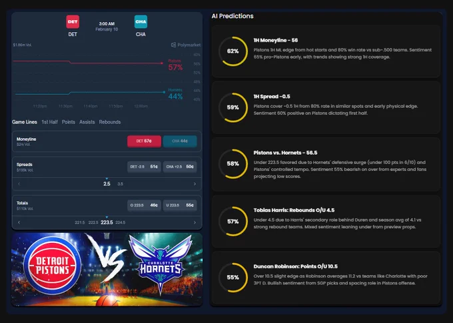The height and width of the screenshot is (323, 453).
Task: Click the 55% confidence ring
Action: click(x=233, y=278)
